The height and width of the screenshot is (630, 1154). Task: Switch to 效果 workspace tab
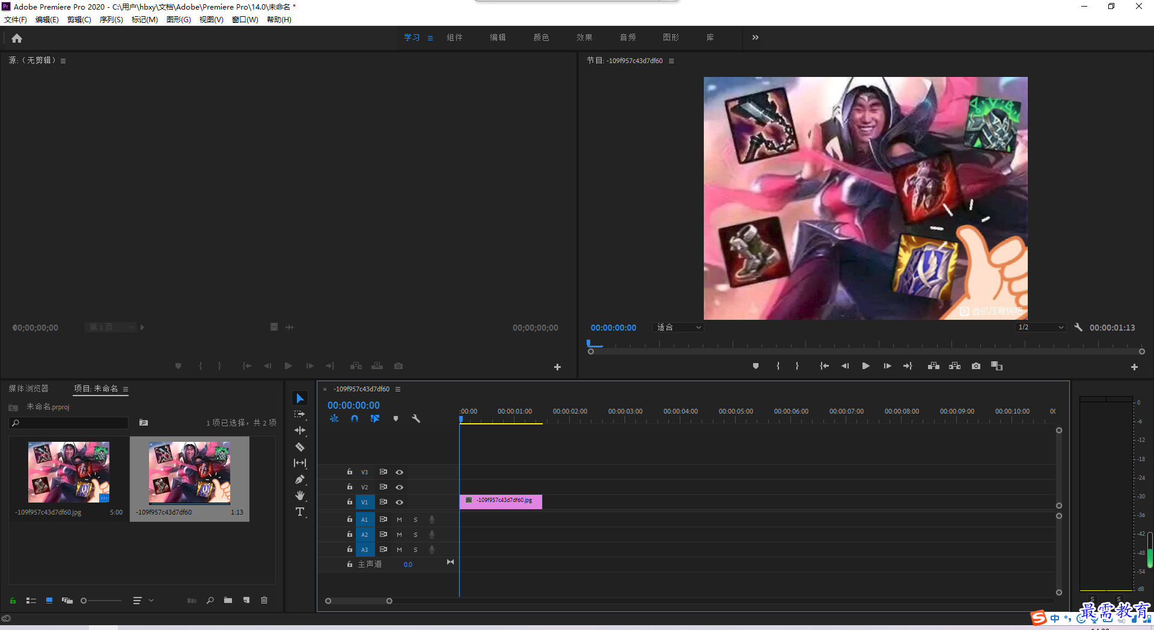[x=584, y=37]
